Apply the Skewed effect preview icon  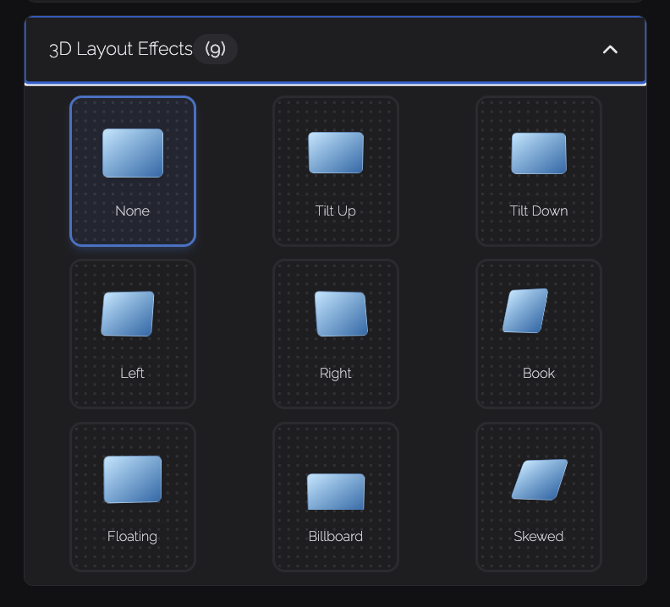point(540,480)
